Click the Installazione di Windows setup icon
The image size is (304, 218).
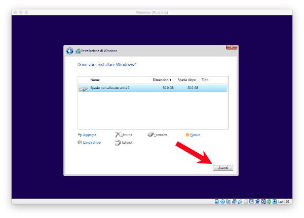coord(78,51)
